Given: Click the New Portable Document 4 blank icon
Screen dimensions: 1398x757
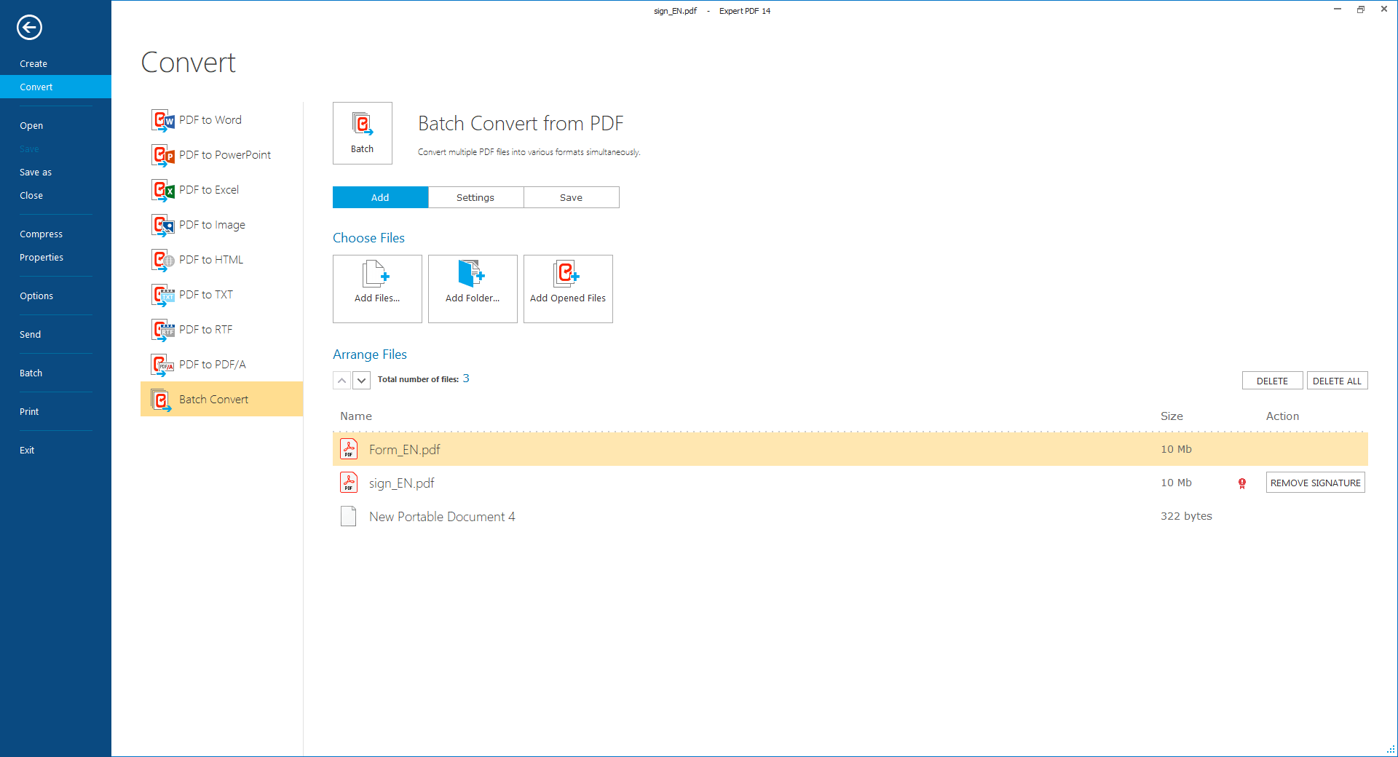Looking at the screenshot, I should tap(349, 516).
